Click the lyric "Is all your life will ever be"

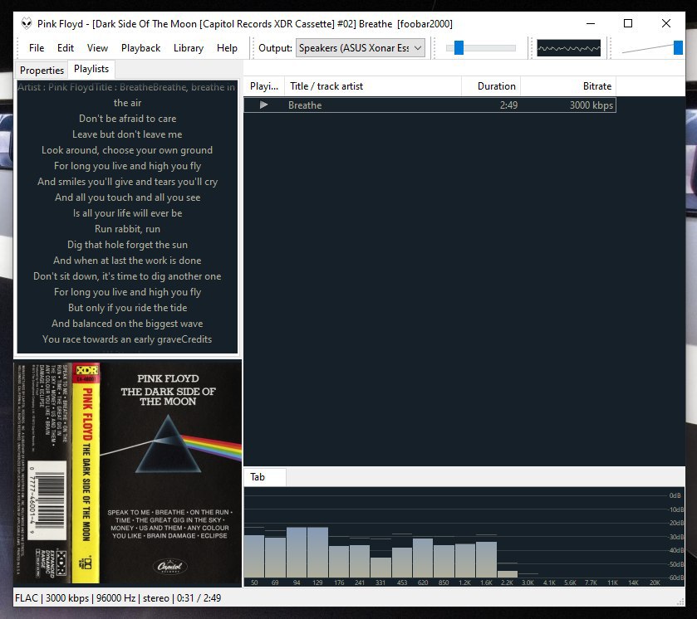pos(128,213)
